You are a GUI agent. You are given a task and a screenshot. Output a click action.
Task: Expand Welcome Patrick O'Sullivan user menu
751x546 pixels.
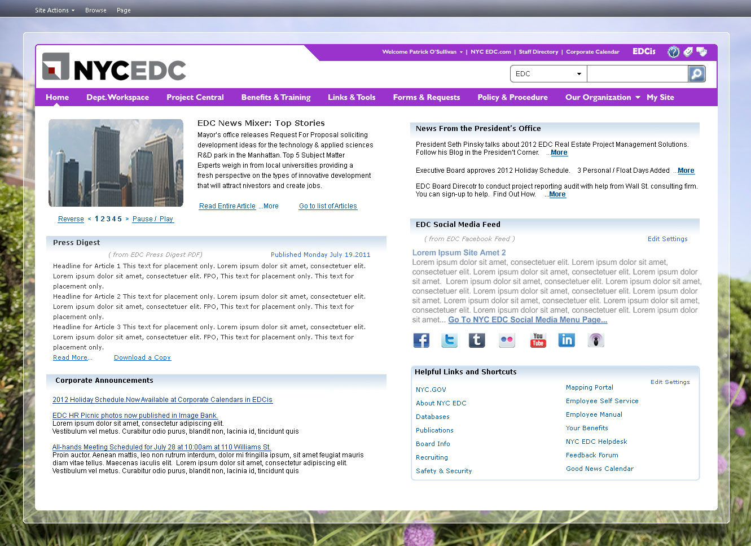click(x=423, y=52)
